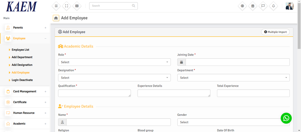
Task: Click the home breadcrumb icon
Action: [56, 18]
